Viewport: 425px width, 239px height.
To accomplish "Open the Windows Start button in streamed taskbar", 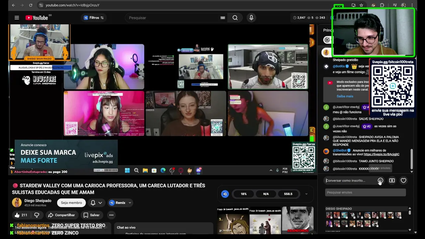I will point(127,170).
